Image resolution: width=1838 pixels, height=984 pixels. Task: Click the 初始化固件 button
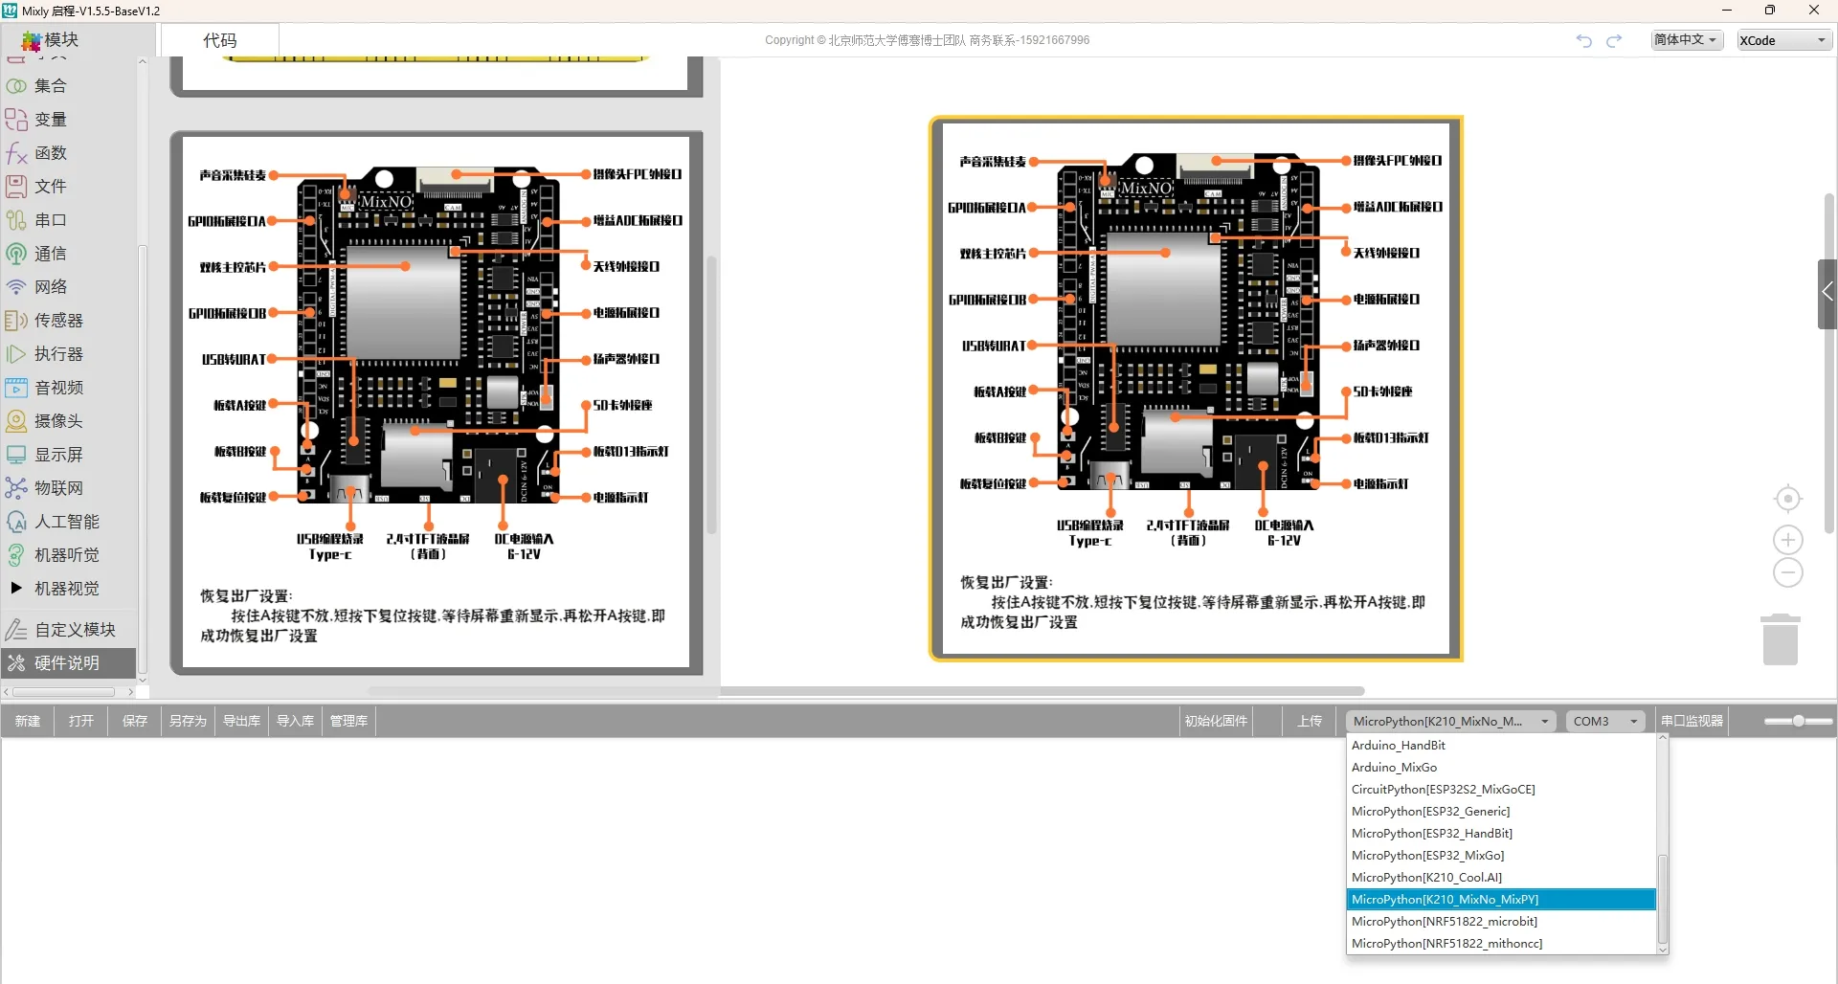1216,722
